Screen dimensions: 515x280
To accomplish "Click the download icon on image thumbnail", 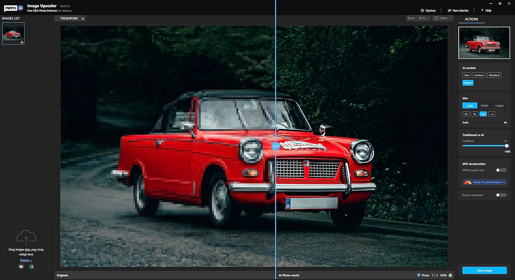I will tap(22, 42).
